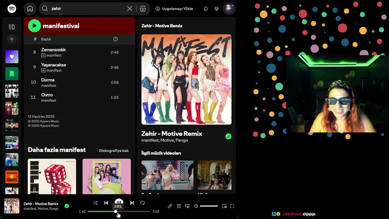The width and height of the screenshot is (389, 219).
Task: Open the large Manifest cover art
Action: [186, 79]
